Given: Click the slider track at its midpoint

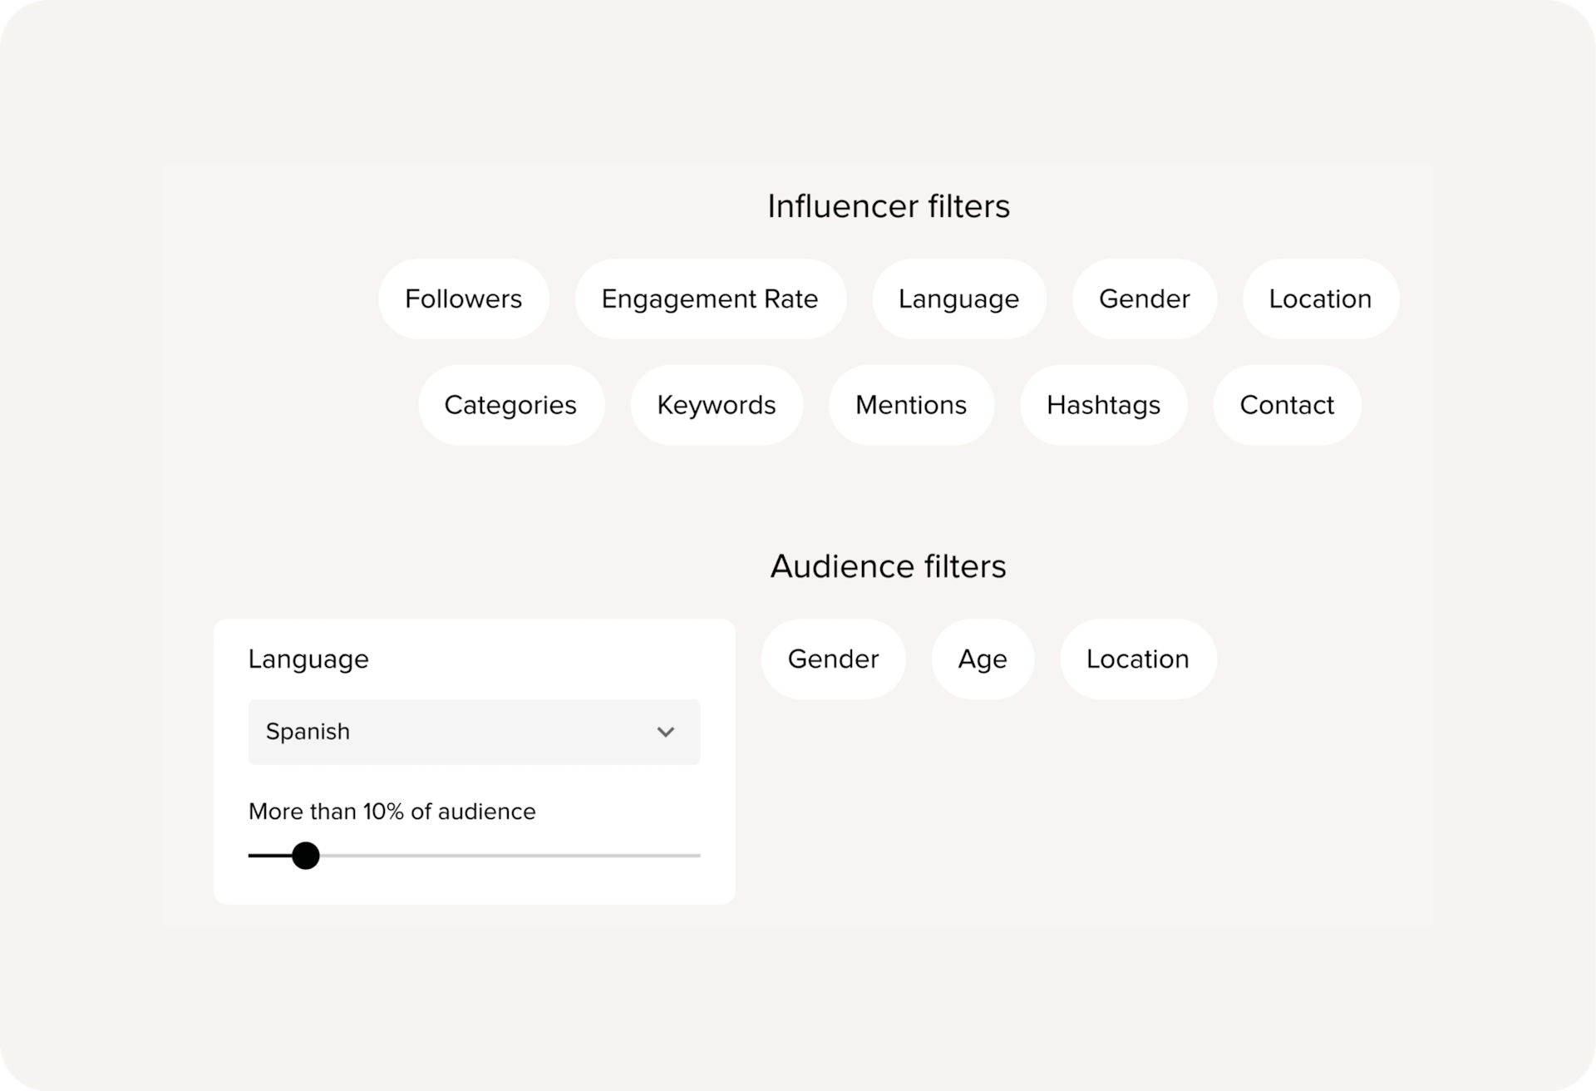Looking at the screenshot, I should [475, 855].
